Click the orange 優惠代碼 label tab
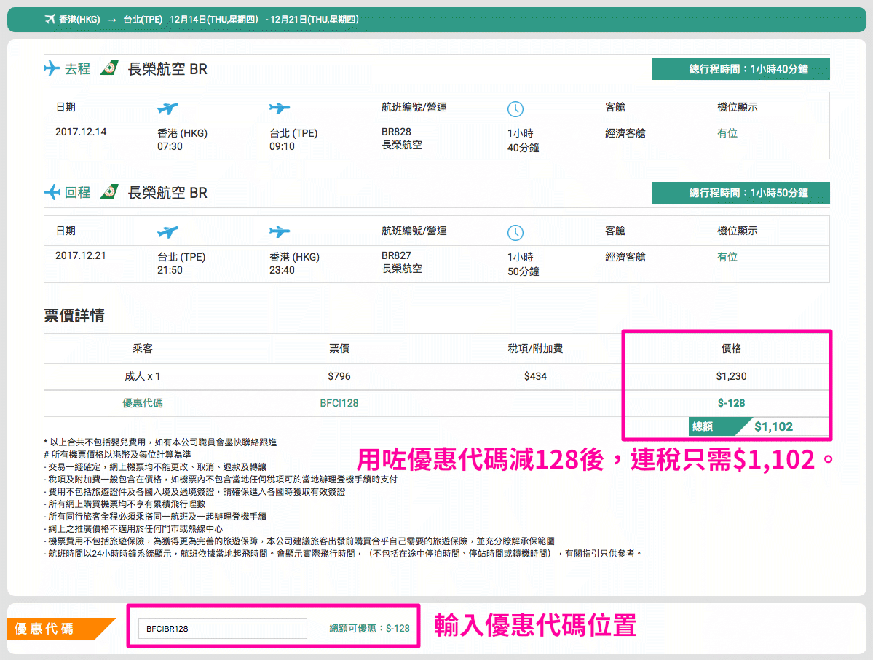 pyautogui.click(x=60, y=628)
